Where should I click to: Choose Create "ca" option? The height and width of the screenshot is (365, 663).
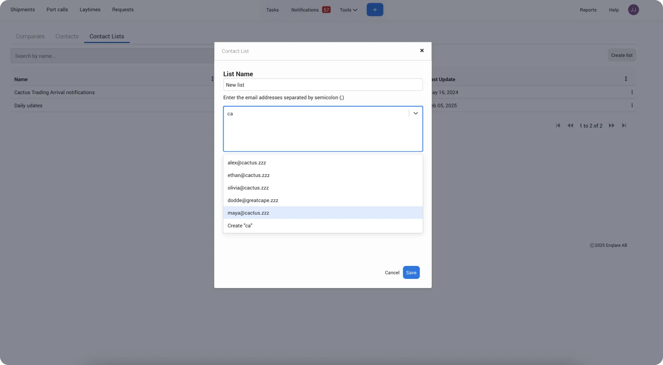323,225
